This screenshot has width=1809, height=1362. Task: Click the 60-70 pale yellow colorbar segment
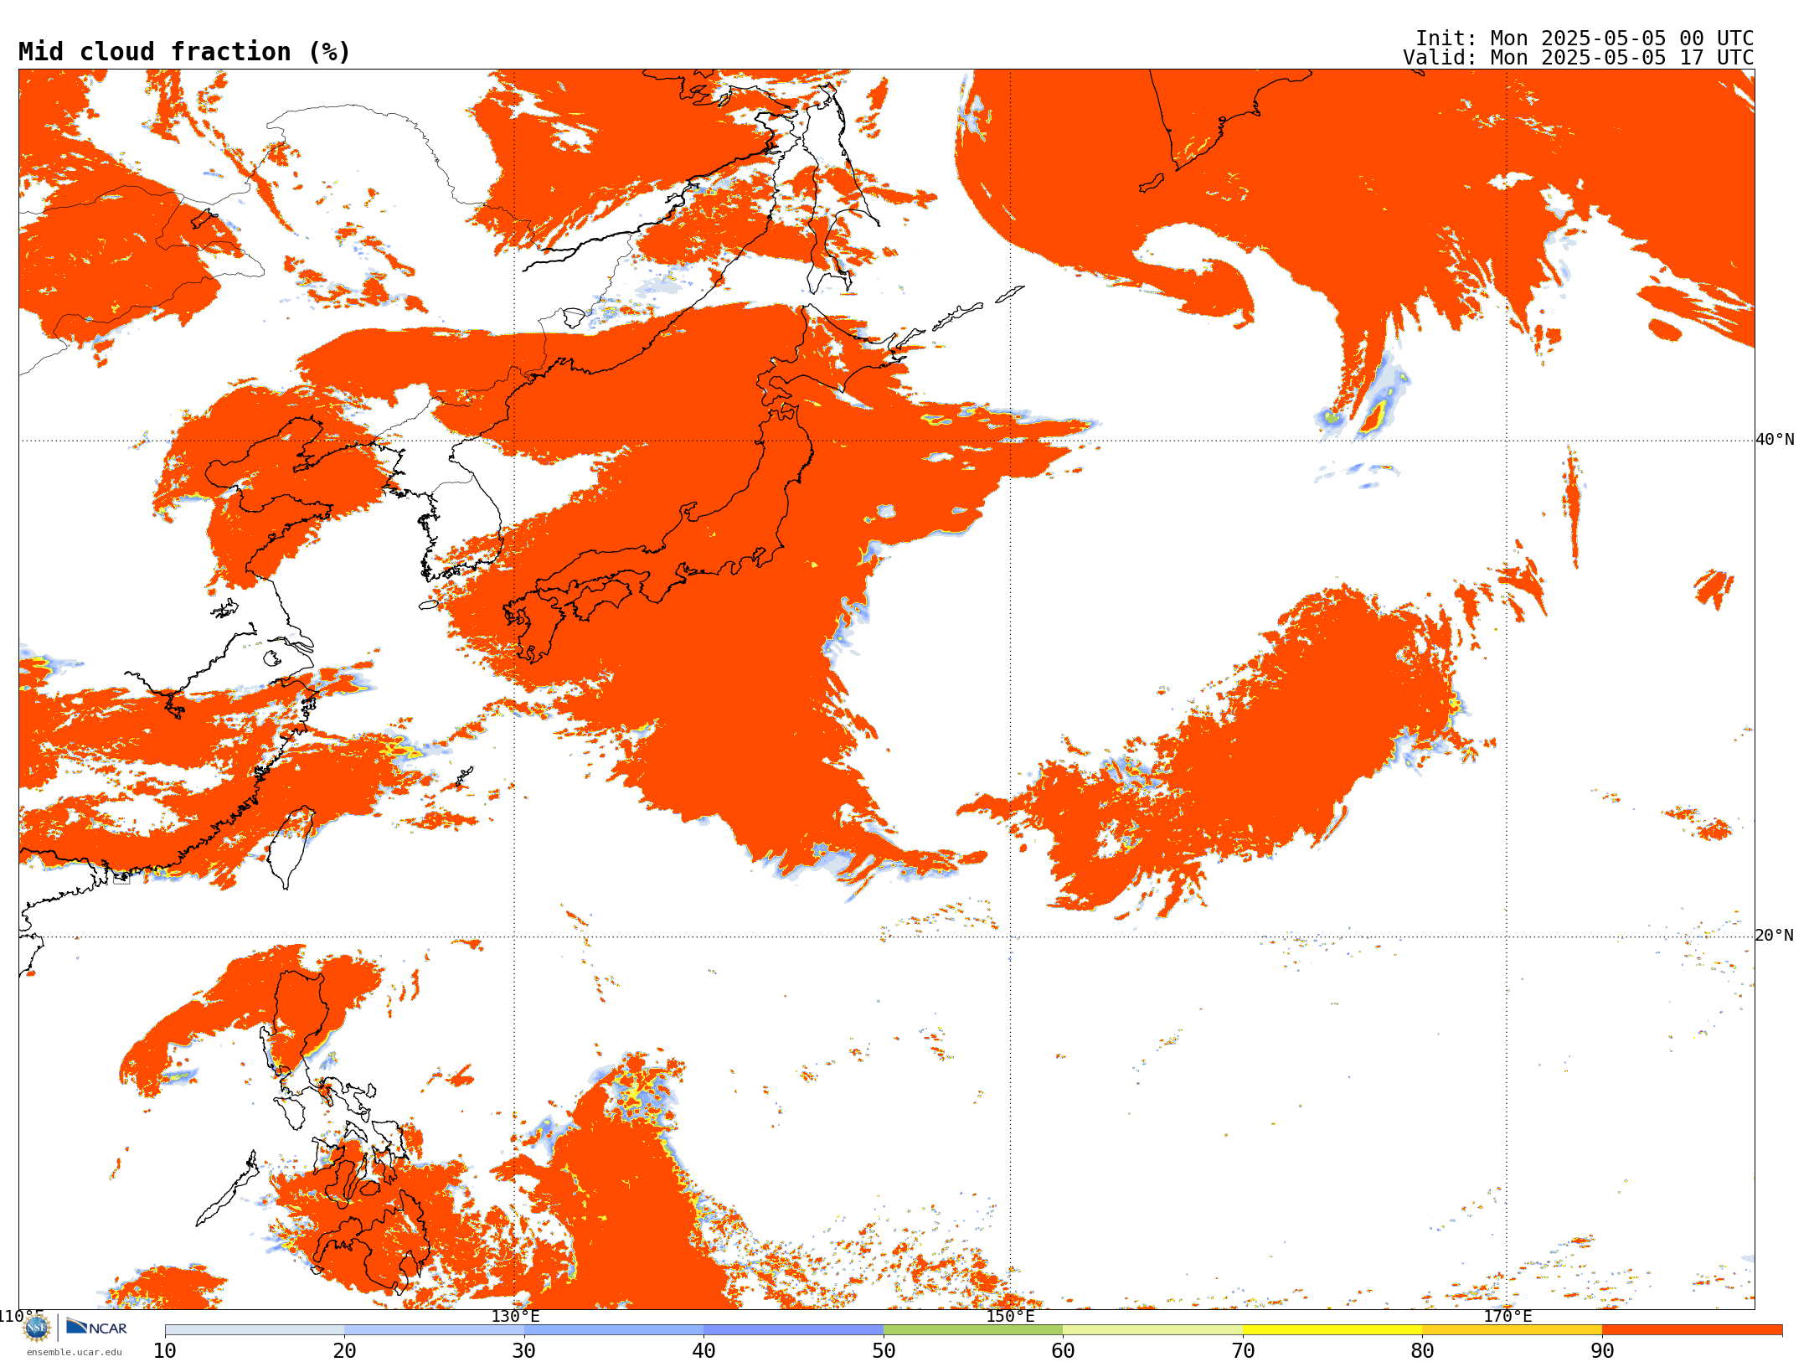point(1153,1330)
